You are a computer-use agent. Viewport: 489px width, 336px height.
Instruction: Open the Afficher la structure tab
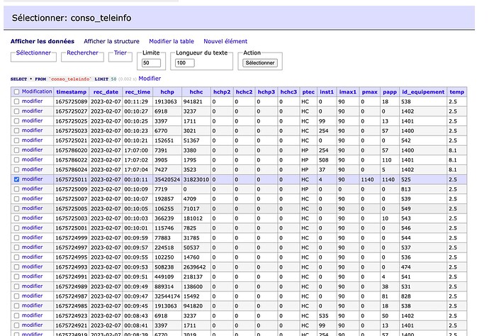click(x=111, y=42)
